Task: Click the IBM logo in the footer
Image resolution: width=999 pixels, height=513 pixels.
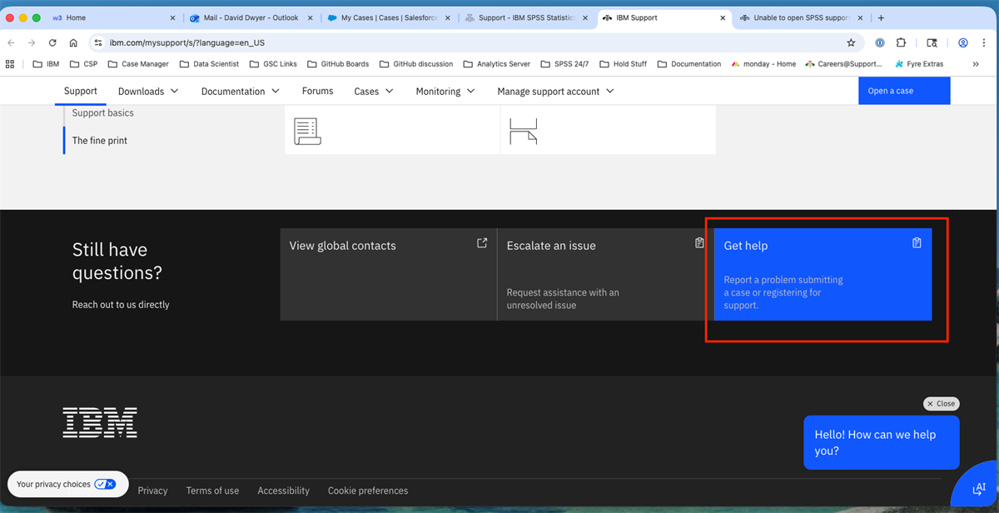Action: point(100,423)
